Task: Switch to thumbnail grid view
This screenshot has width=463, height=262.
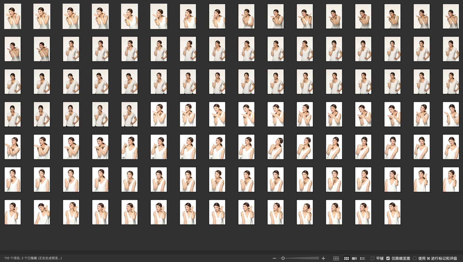Action: [346, 258]
